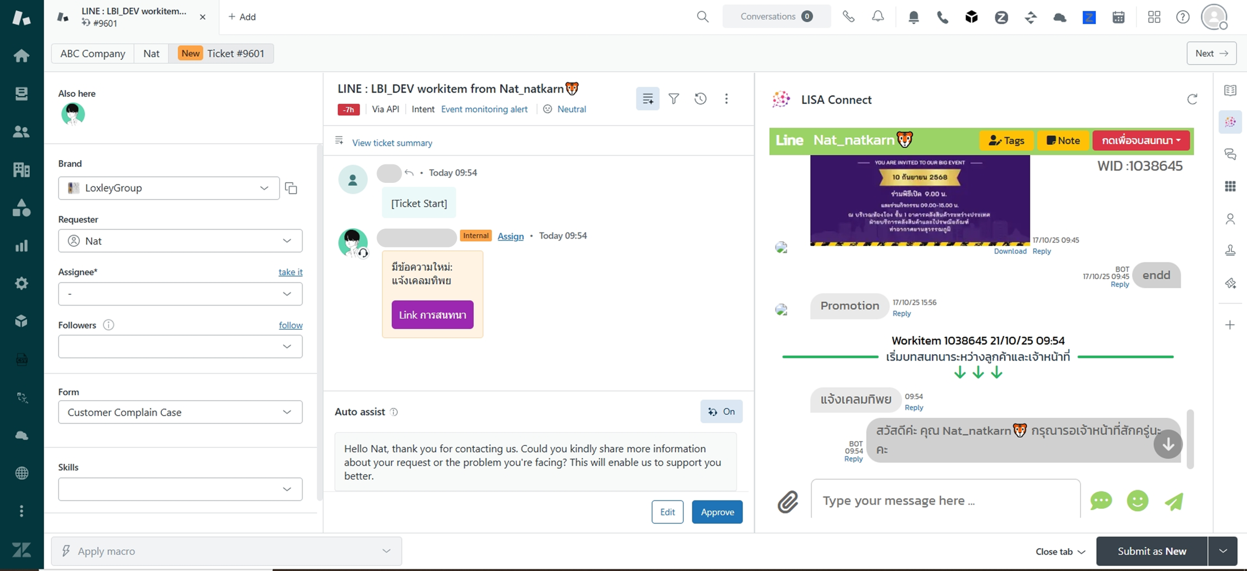Open the emoji smiley picker

click(x=1137, y=501)
